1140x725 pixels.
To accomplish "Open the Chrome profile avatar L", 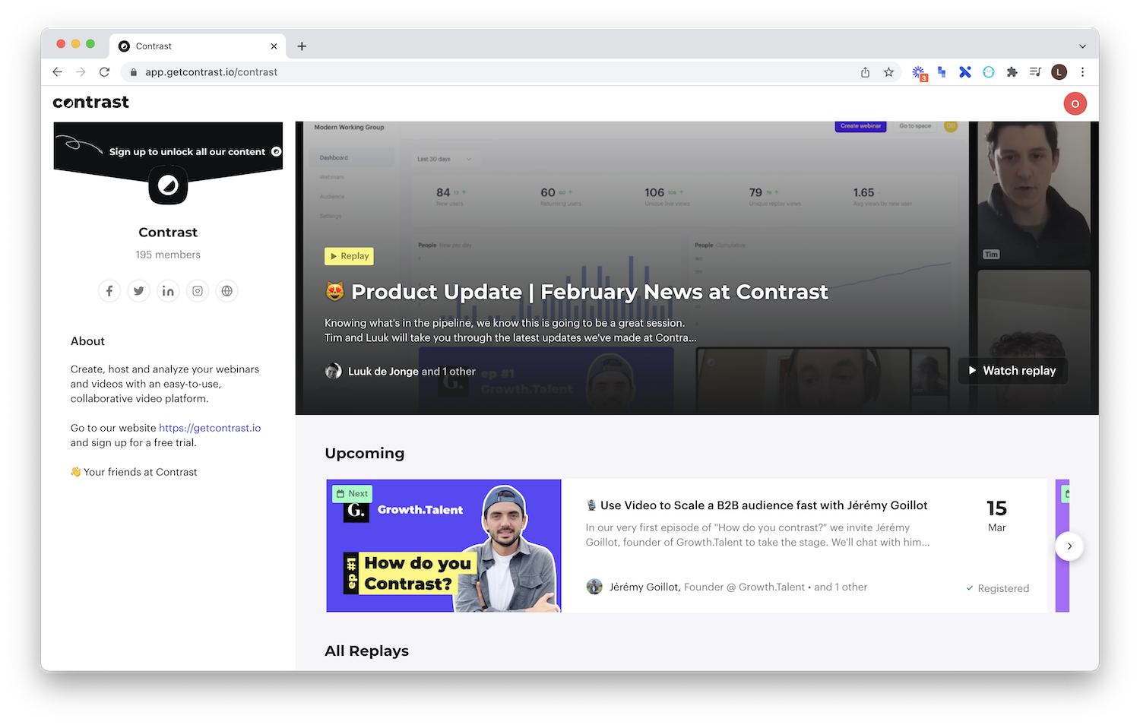I will click(x=1059, y=72).
